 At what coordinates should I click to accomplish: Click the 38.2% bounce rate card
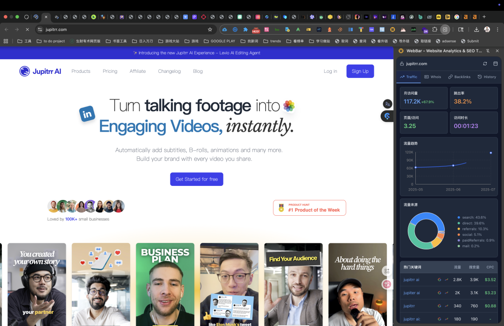pos(474,98)
